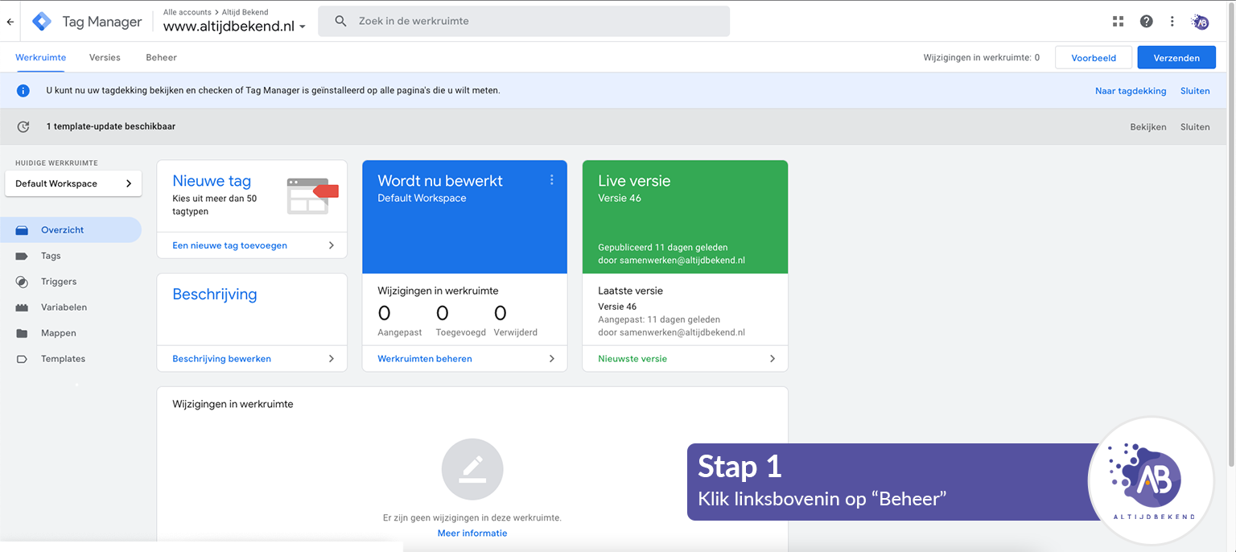This screenshot has height=552, width=1236.
Task: Click the Zoek in de werkruimte search field
Action: point(523,21)
